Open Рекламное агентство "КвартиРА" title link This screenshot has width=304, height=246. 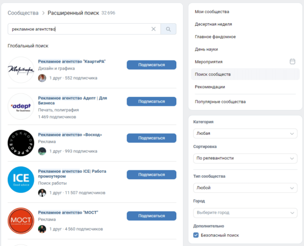(72, 62)
